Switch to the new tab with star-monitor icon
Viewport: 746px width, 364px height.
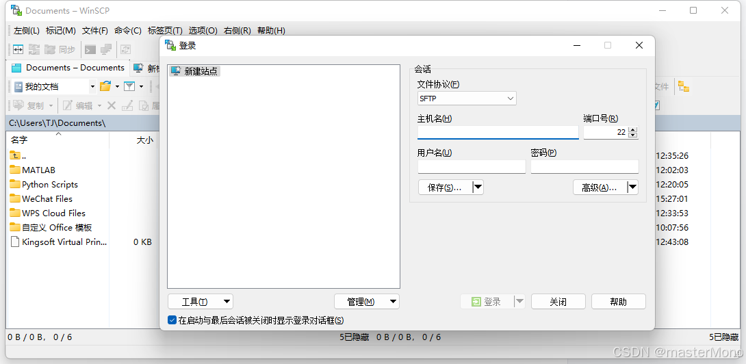(x=146, y=68)
